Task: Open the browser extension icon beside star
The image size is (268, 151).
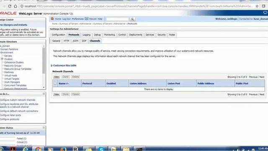Action: tap(263, 6)
